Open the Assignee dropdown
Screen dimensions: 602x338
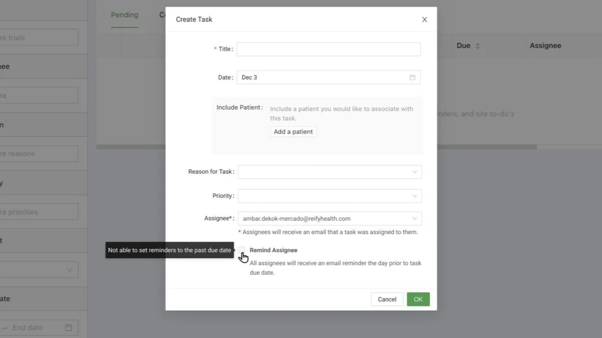pos(330,218)
